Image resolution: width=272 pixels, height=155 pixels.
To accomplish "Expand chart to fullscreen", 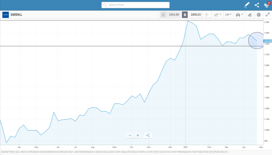I will point(267,15).
